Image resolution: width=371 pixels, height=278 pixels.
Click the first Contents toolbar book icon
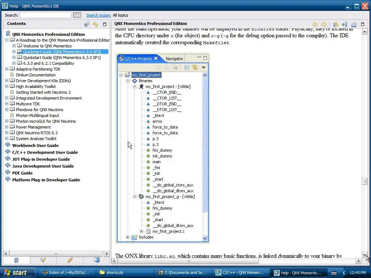click(87, 24)
